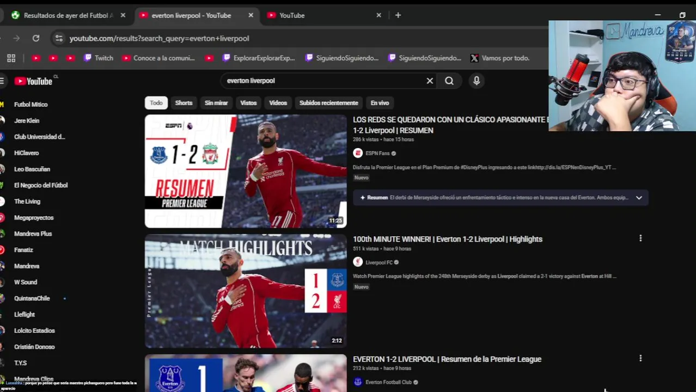Go to Everton Football Club channel name
Image resolution: width=696 pixels, height=392 pixels.
coord(388,382)
